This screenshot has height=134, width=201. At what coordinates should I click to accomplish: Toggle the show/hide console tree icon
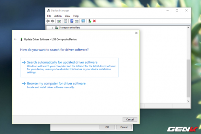pyautogui.click(x=59, y=21)
